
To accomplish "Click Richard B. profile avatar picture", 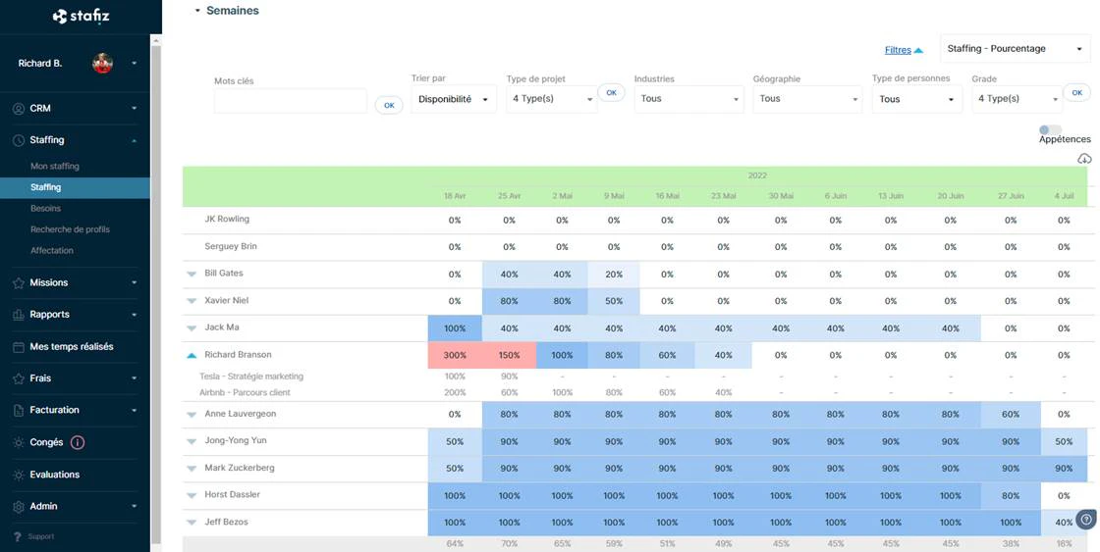I will pos(102,63).
